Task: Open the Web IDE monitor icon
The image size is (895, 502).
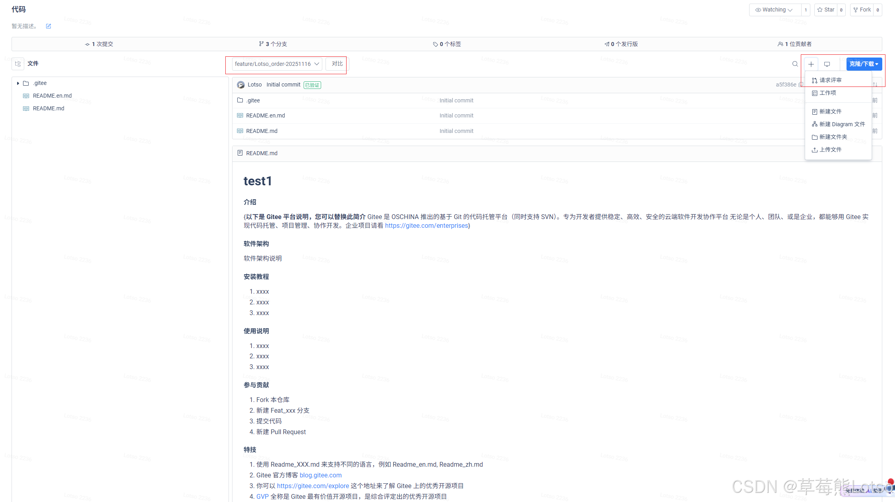Action: click(x=827, y=64)
